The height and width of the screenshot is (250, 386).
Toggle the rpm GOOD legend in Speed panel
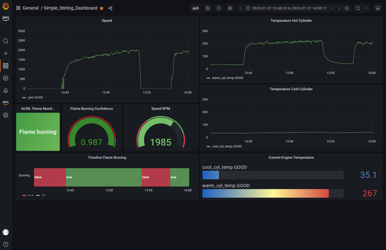coord(35,97)
